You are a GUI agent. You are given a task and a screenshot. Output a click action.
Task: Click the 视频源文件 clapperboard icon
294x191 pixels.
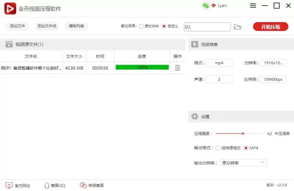[9, 44]
